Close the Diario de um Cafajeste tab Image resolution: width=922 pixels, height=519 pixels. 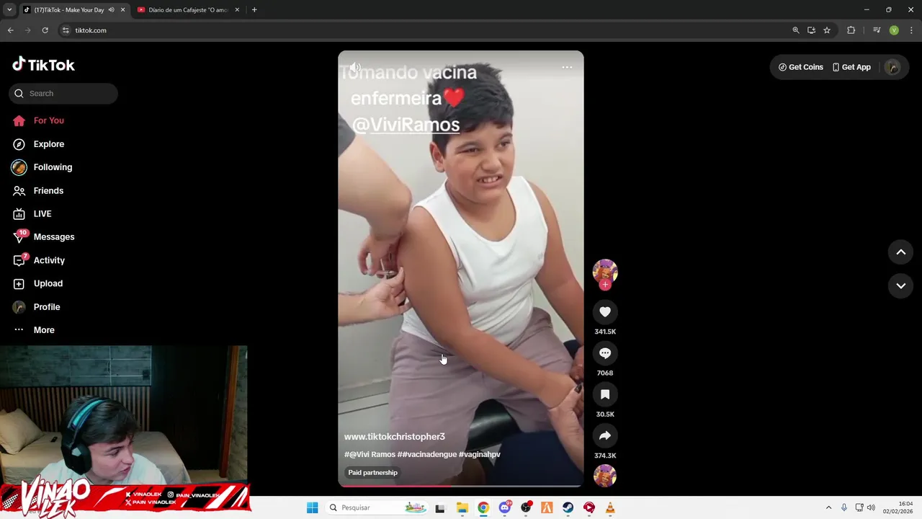click(x=236, y=10)
